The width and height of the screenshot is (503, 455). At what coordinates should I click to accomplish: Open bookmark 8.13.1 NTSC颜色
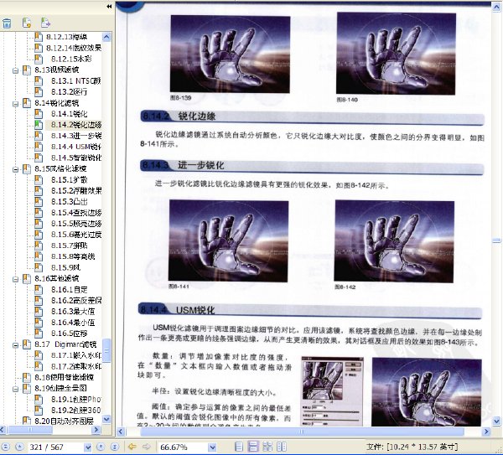(x=75, y=80)
